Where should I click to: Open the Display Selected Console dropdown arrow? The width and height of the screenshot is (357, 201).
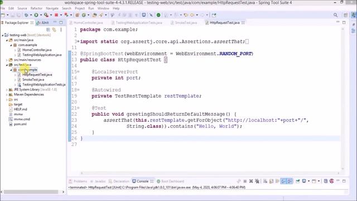(308, 181)
